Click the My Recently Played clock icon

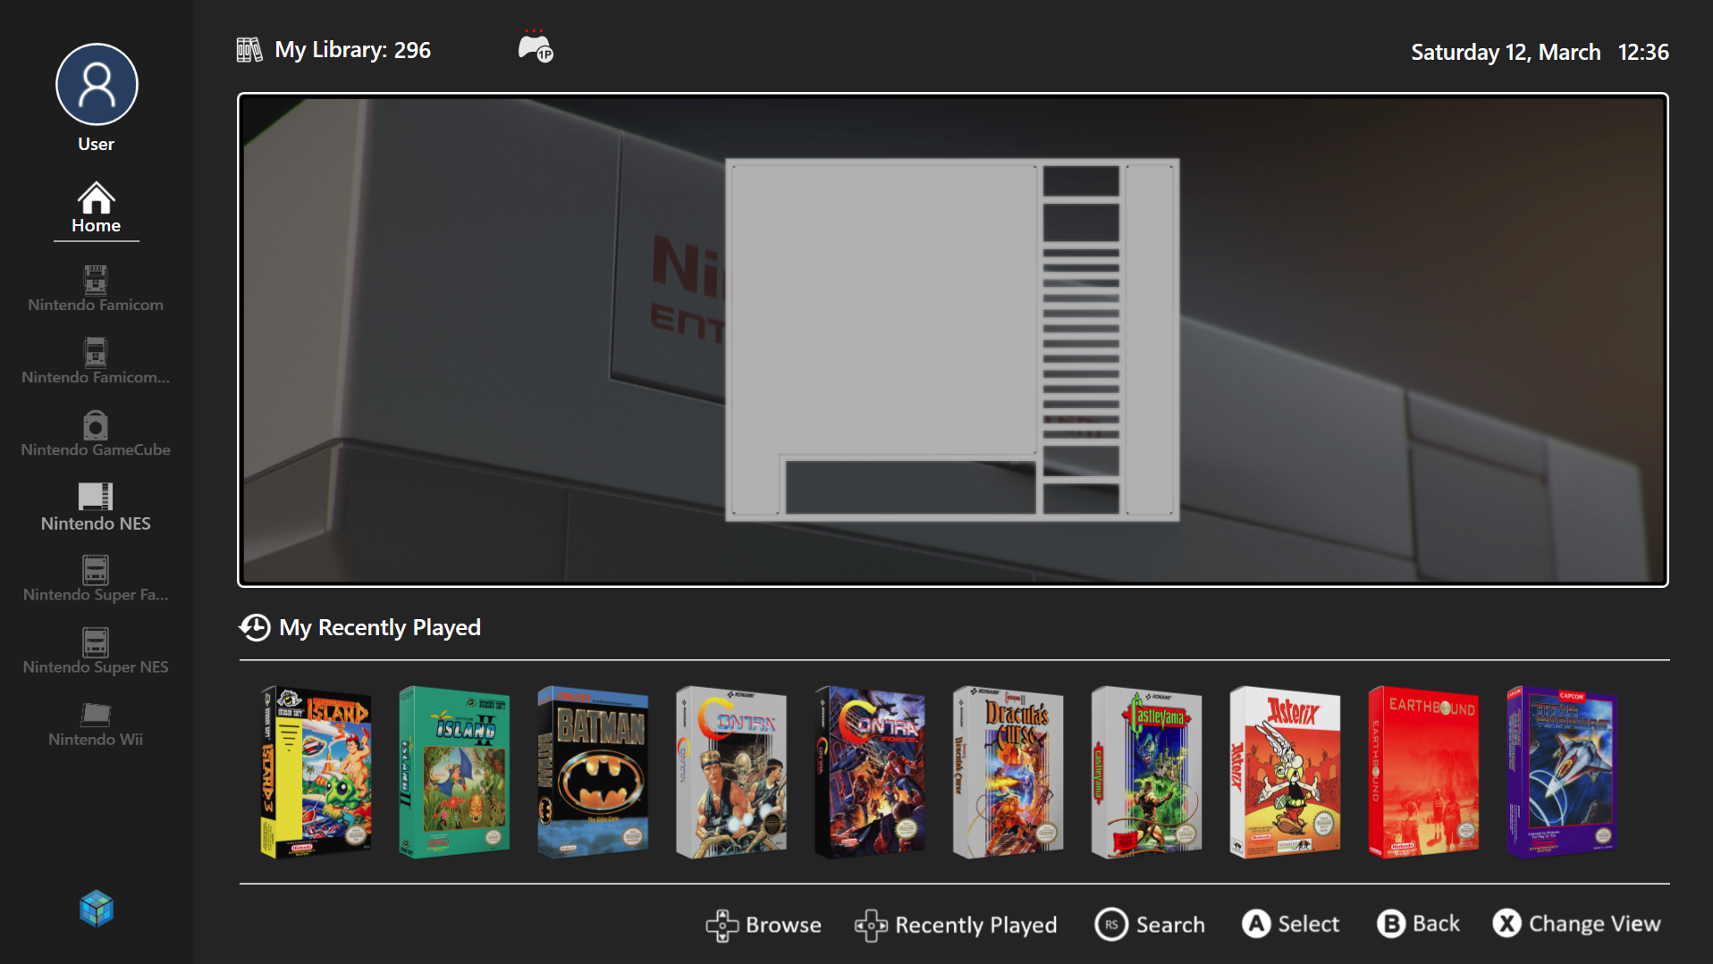pyautogui.click(x=255, y=627)
